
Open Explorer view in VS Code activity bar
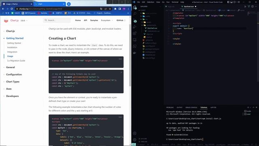[x=135, y=7]
